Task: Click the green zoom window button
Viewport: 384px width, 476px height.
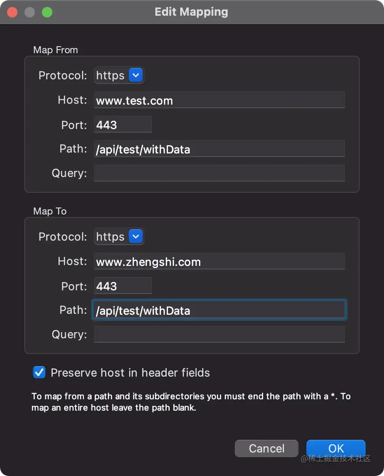Action: (x=47, y=13)
